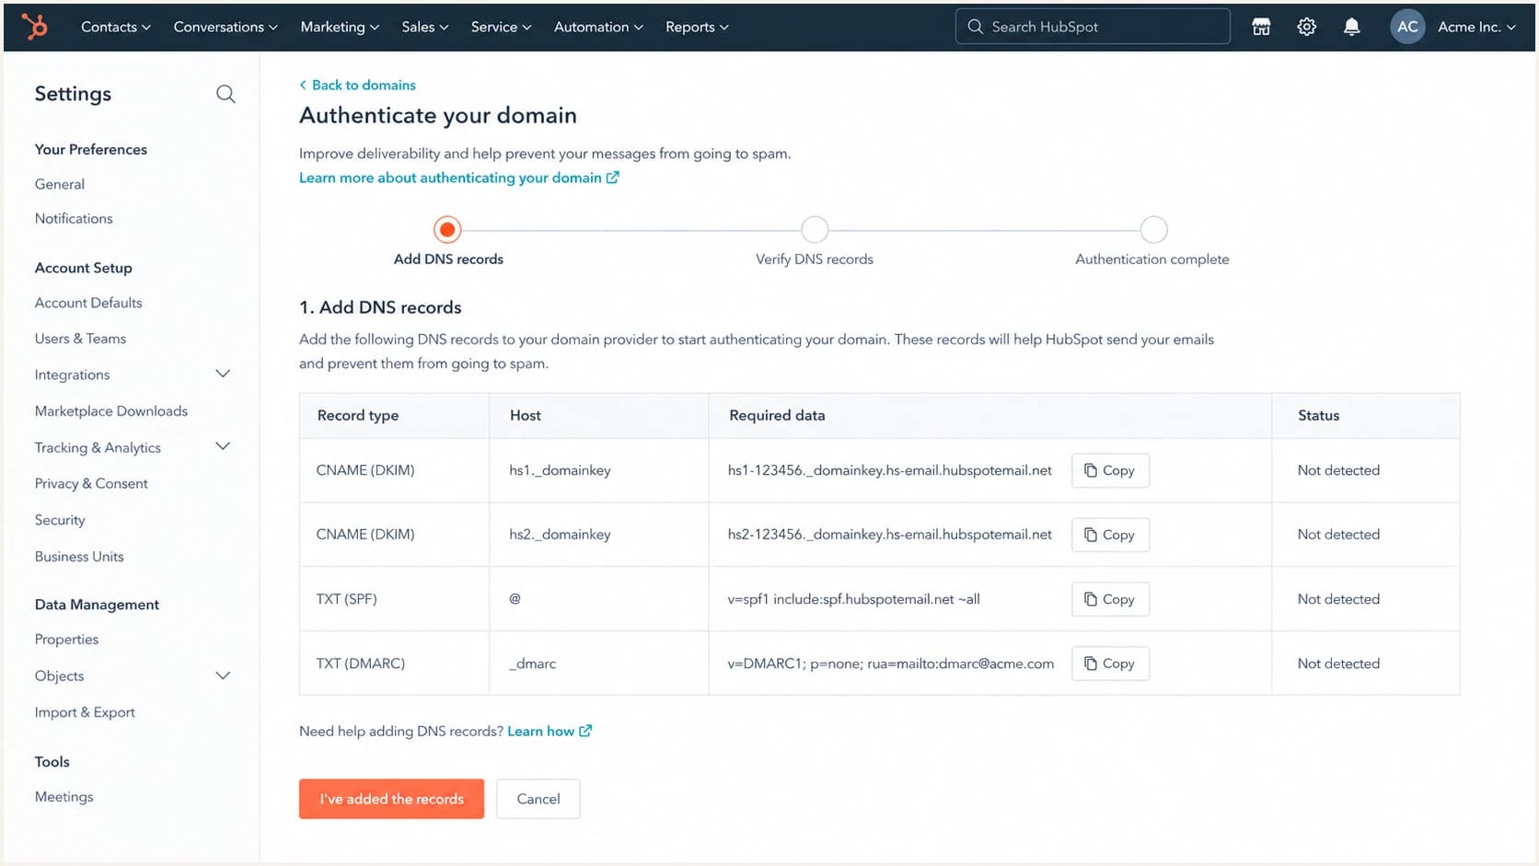1539x866 pixels.
Task: Open the Acme Inc. account dropdown
Action: point(1476,27)
